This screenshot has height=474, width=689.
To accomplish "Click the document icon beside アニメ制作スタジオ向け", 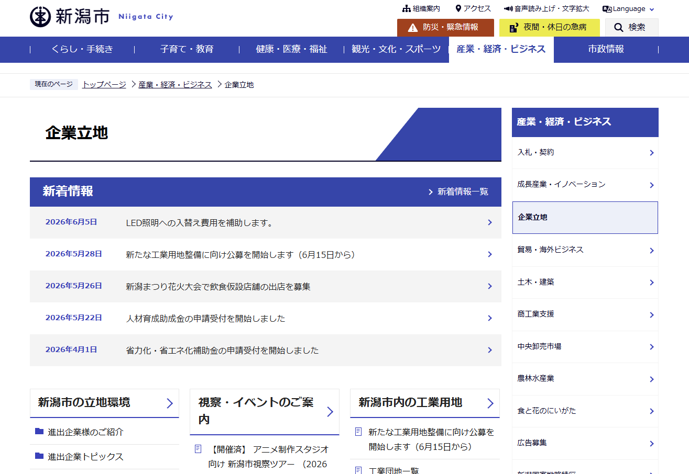I will 198,449.
